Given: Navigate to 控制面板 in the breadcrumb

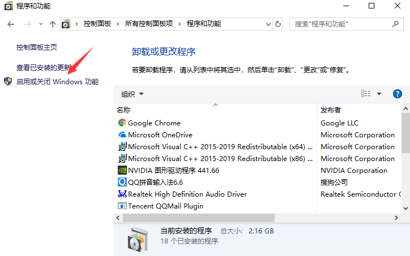Looking at the screenshot, I should coord(98,24).
